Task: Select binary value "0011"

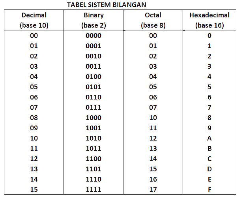Action: pyautogui.click(x=93, y=66)
